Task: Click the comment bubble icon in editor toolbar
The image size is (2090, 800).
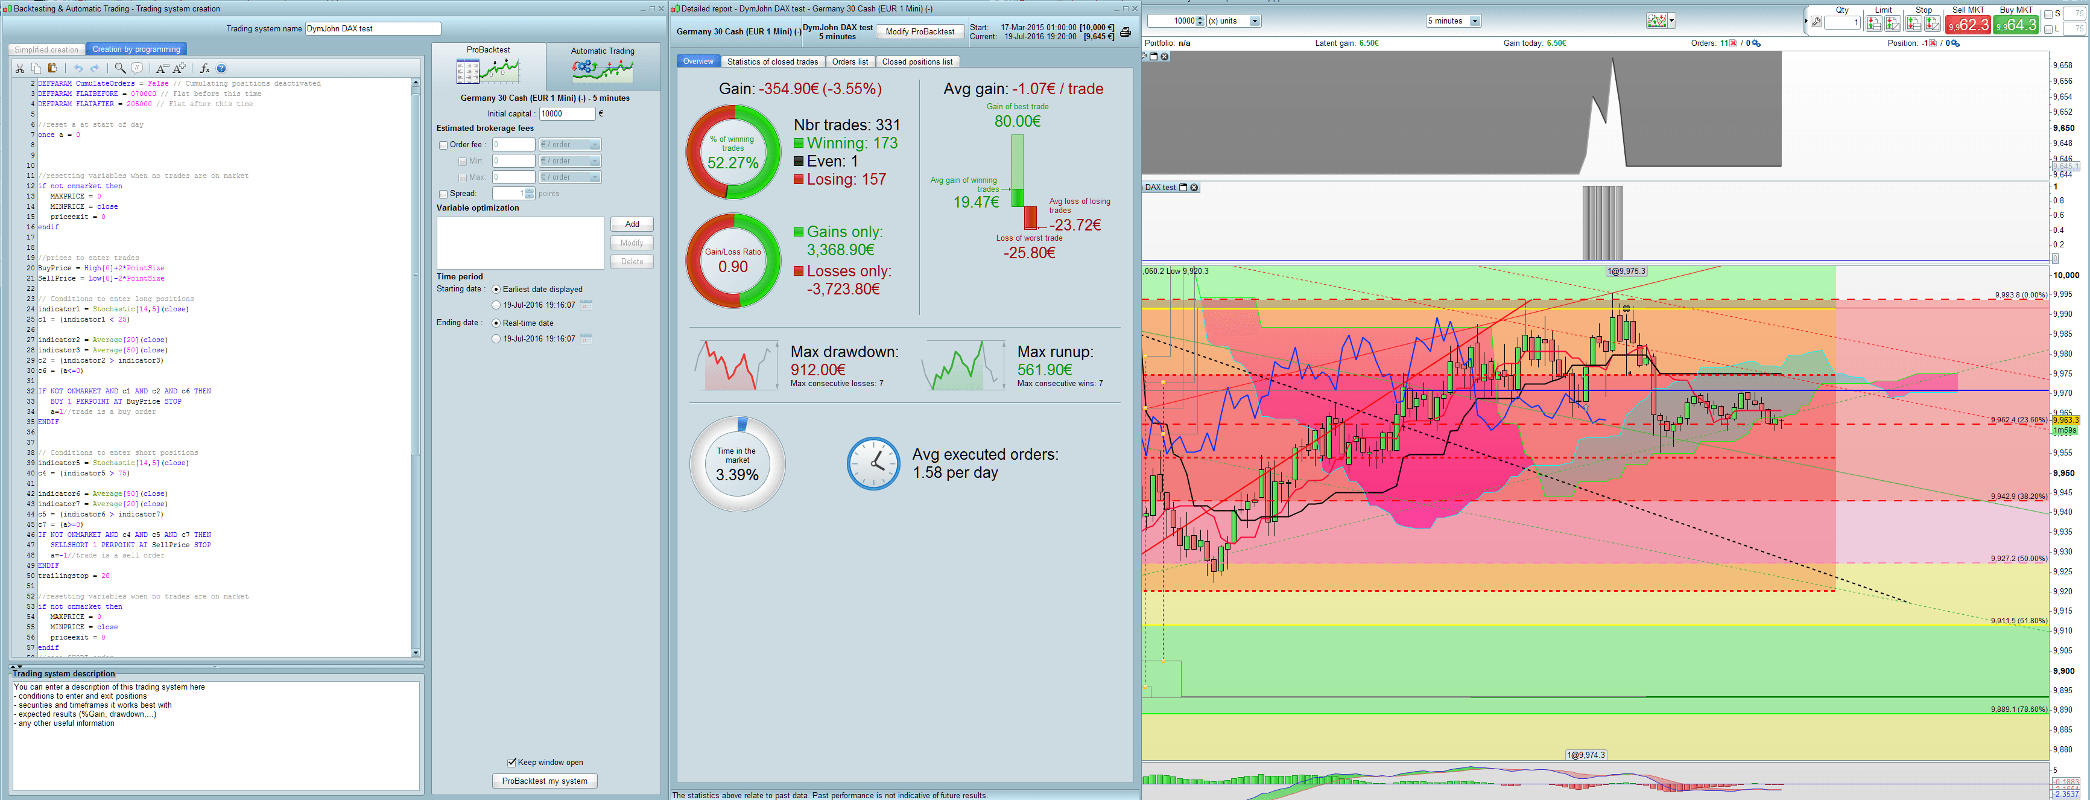Action: pyautogui.click(x=137, y=69)
